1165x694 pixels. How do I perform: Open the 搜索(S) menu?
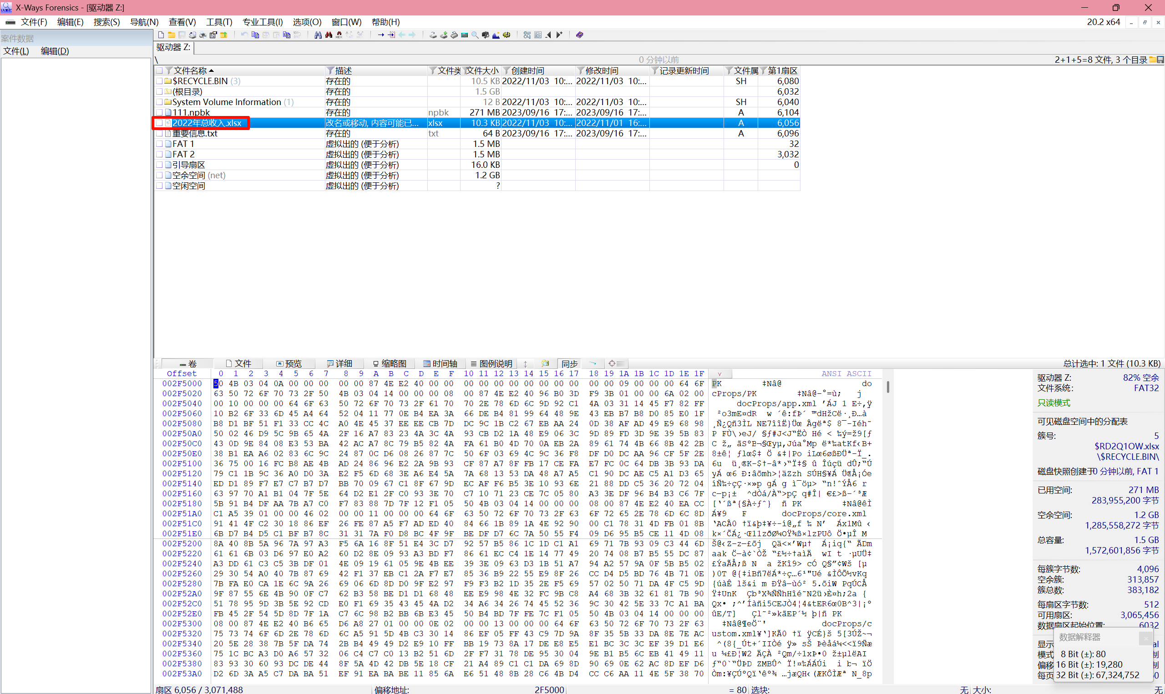106,22
